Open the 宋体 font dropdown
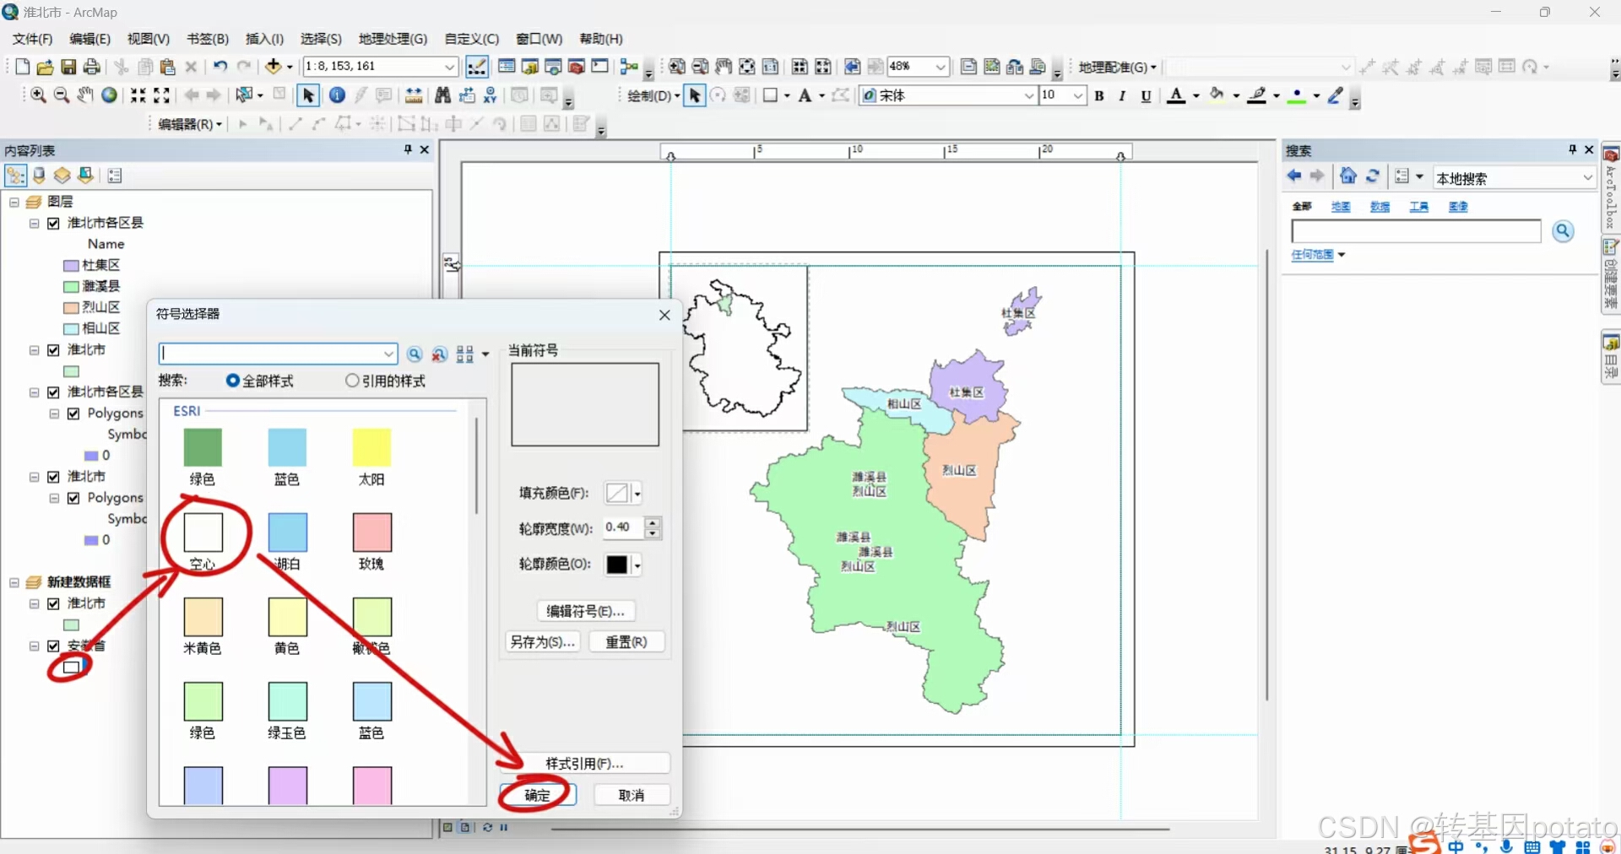Viewport: 1621px width, 854px height. point(1028,96)
